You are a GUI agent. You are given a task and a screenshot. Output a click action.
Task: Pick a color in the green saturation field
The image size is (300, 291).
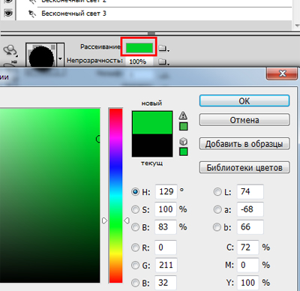click(x=50, y=195)
